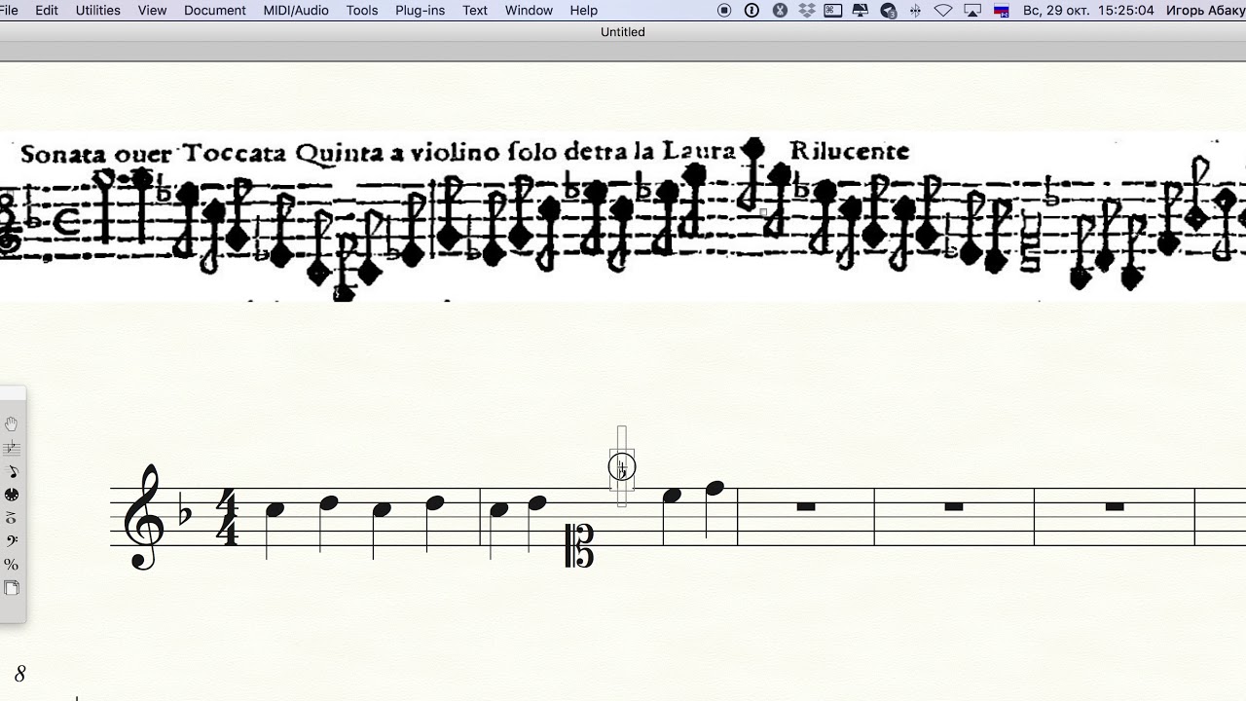Open the Help menu
This screenshot has height=701, width=1246.
584,11
